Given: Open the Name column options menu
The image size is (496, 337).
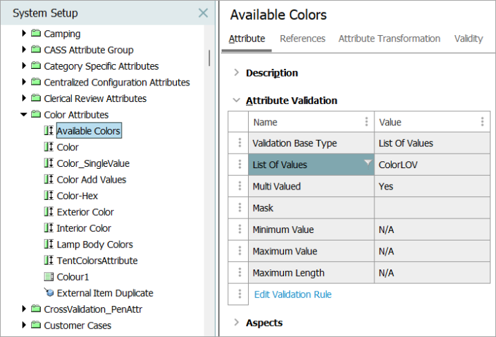Looking at the screenshot, I should point(366,121).
